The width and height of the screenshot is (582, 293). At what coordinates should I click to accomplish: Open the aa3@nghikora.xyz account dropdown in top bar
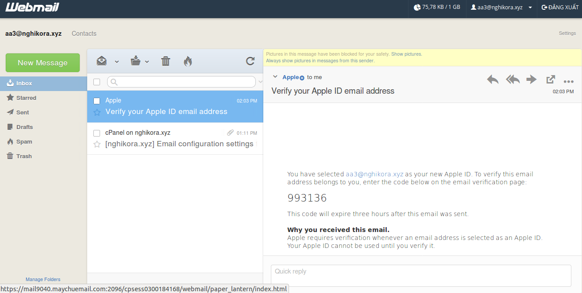[x=501, y=7]
